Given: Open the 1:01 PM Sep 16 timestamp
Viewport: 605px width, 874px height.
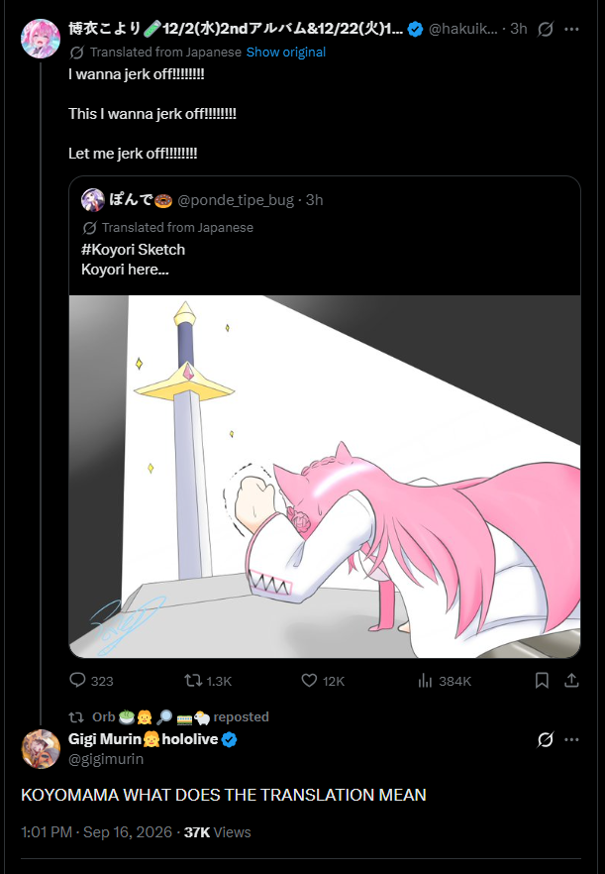Looking at the screenshot, I should click(97, 832).
